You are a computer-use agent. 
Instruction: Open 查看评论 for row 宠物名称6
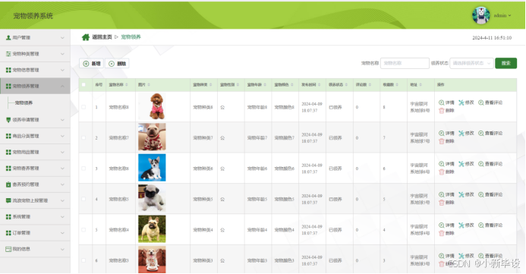click(x=490, y=164)
